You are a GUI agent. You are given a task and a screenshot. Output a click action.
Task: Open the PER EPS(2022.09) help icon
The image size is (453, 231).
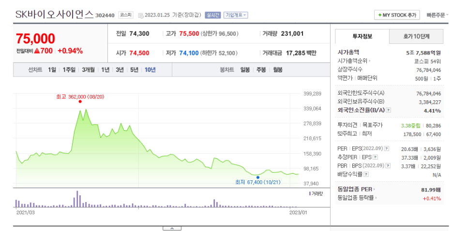click(387, 149)
